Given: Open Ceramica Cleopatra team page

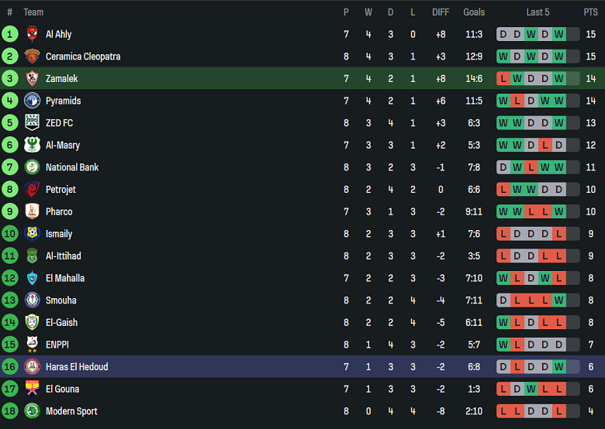Looking at the screenshot, I should (x=83, y=57).
